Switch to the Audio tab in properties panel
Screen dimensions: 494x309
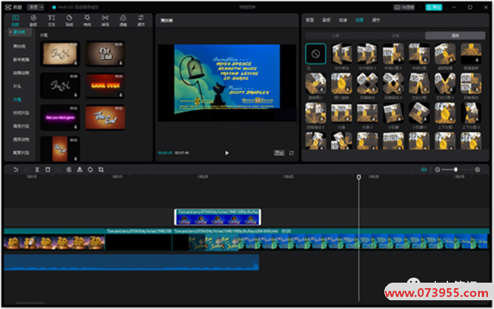(x=327, y=20)
